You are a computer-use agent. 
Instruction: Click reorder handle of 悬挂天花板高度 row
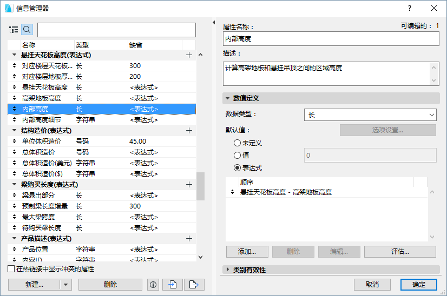(14, 88)
